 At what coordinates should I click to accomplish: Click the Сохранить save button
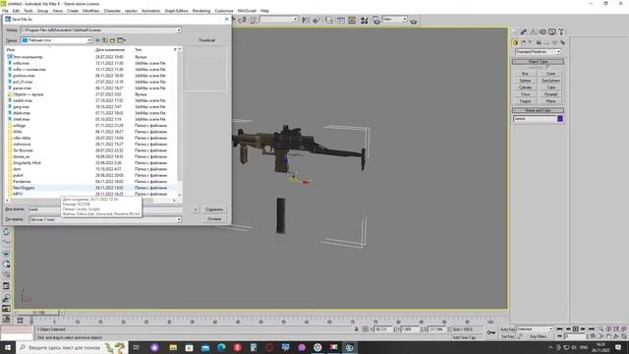pos(214,209)
